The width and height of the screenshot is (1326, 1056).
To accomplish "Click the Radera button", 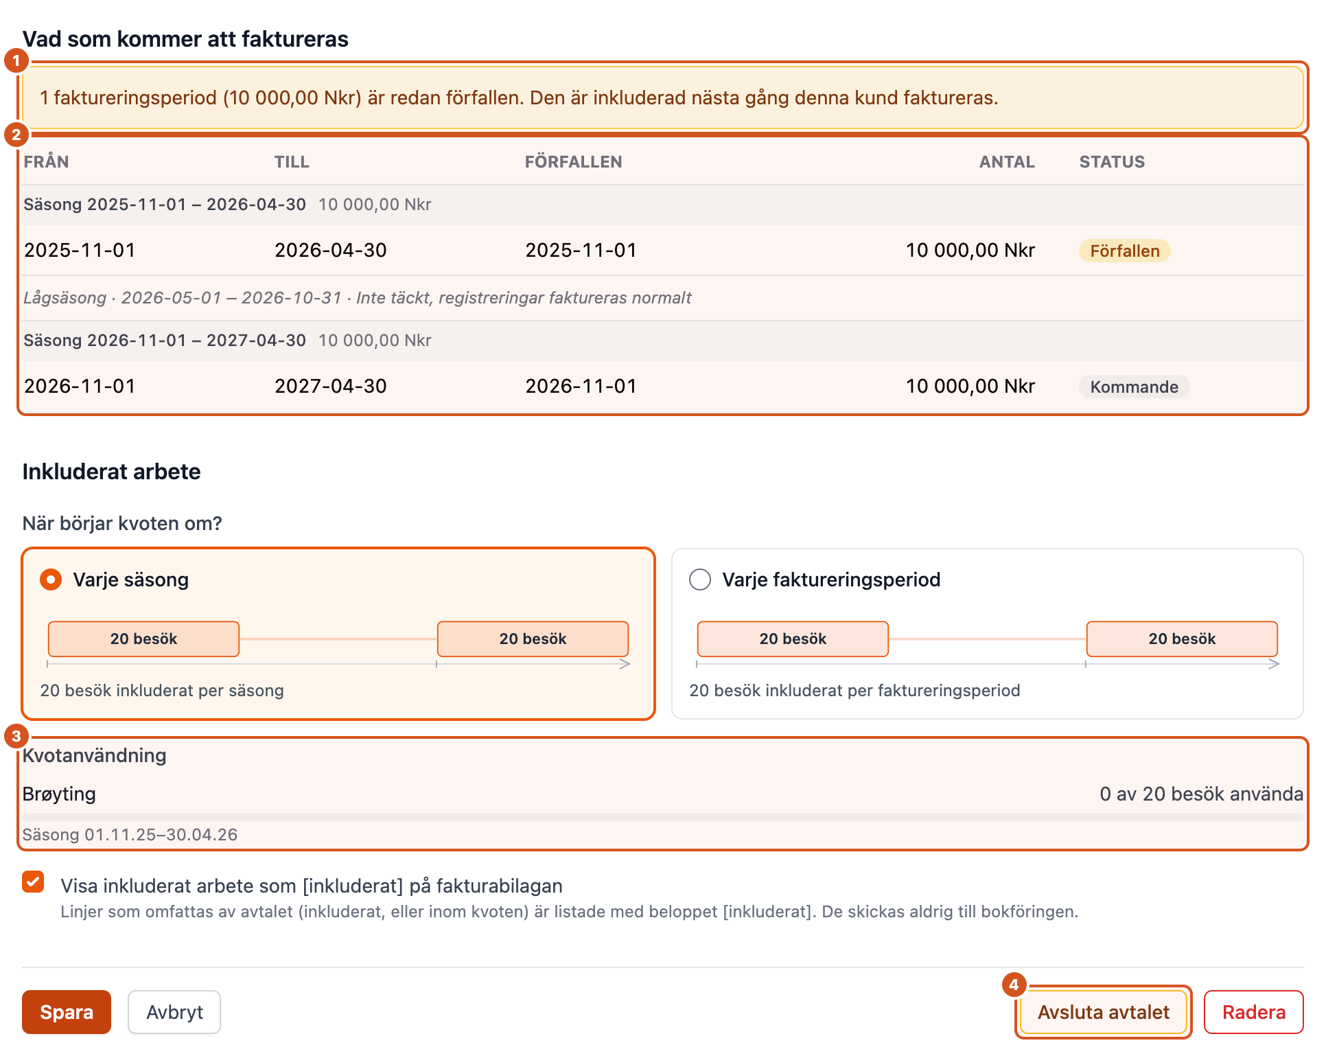I will pyautogui.click(x=1253, y=1012).
